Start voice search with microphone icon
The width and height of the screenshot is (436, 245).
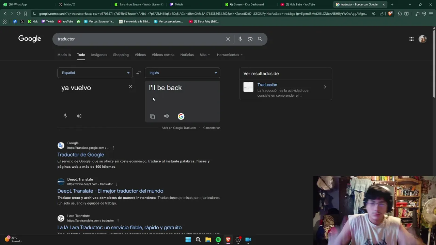(x=240, y=39)
